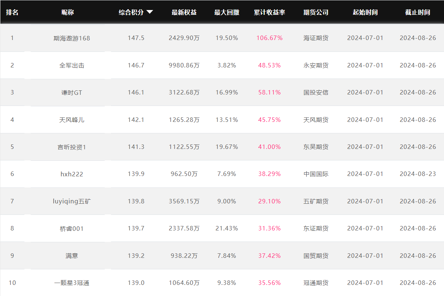Click score value 146.1

(136, 92)
